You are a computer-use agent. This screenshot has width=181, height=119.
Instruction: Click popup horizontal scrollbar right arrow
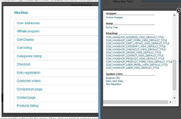[170, 102]
